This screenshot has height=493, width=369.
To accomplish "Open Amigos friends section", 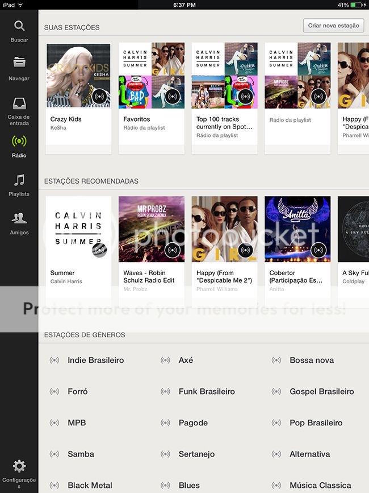I will coord(19,223).
